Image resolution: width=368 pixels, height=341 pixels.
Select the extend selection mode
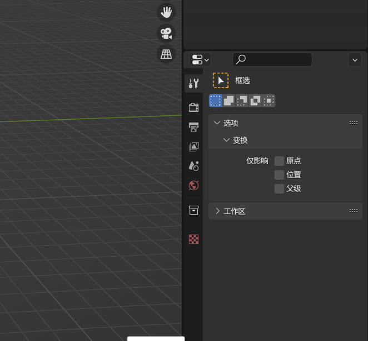click(x=228, y=101)
